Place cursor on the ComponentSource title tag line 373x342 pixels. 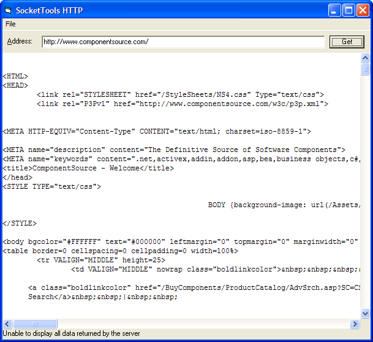tap(88, 168)
